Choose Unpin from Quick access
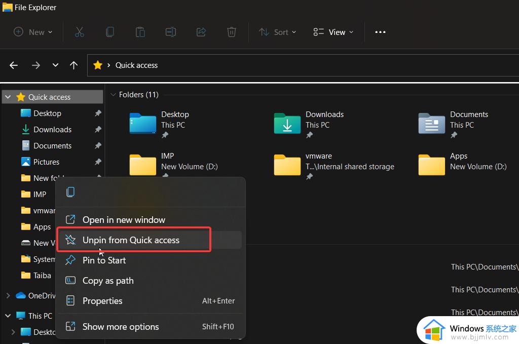The width and height of the screenshot is (519, 344). pos(151,240)
